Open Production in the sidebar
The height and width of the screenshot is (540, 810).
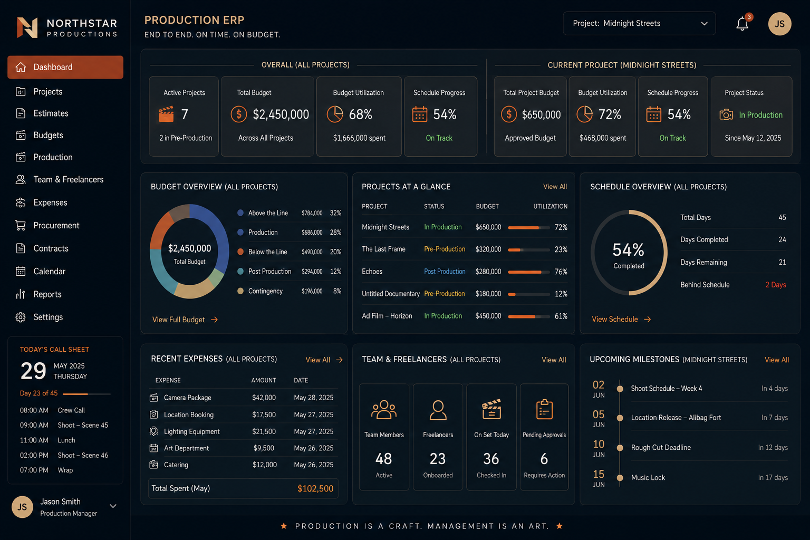(65, 157)
